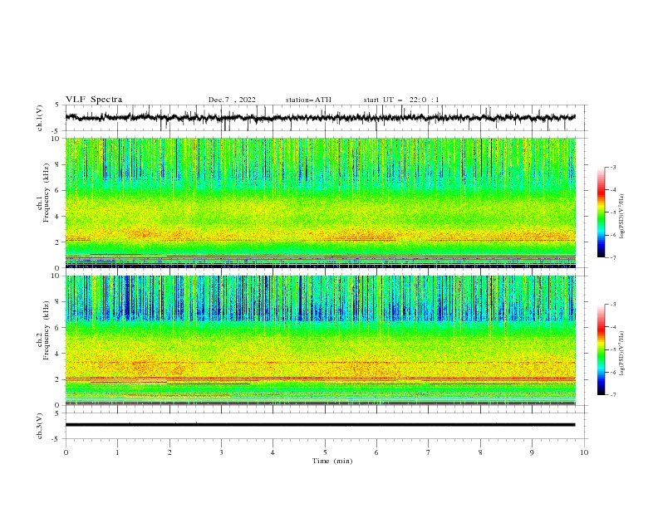Click the '-6' value on ch.2 color bar
The width and height of the screenshot is (658, 508).
point(613,372)
